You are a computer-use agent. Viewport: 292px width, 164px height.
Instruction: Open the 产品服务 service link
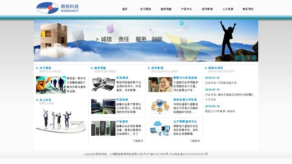pyautogui.click(x=122, y=122)
